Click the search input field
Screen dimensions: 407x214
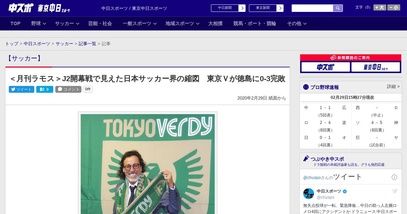tap(312, 8)
